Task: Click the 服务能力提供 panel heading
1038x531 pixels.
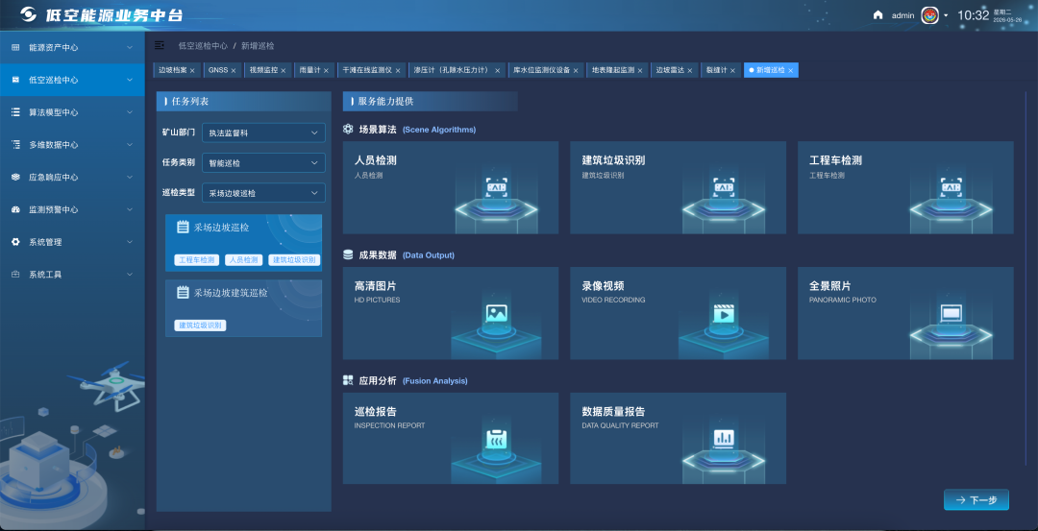Action: tap(386, 101)
